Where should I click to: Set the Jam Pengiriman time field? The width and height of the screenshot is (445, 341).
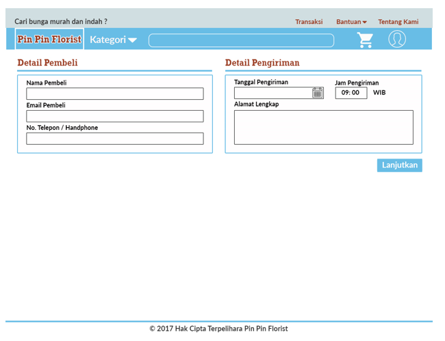pyautogui.click(x=351, y=93)
